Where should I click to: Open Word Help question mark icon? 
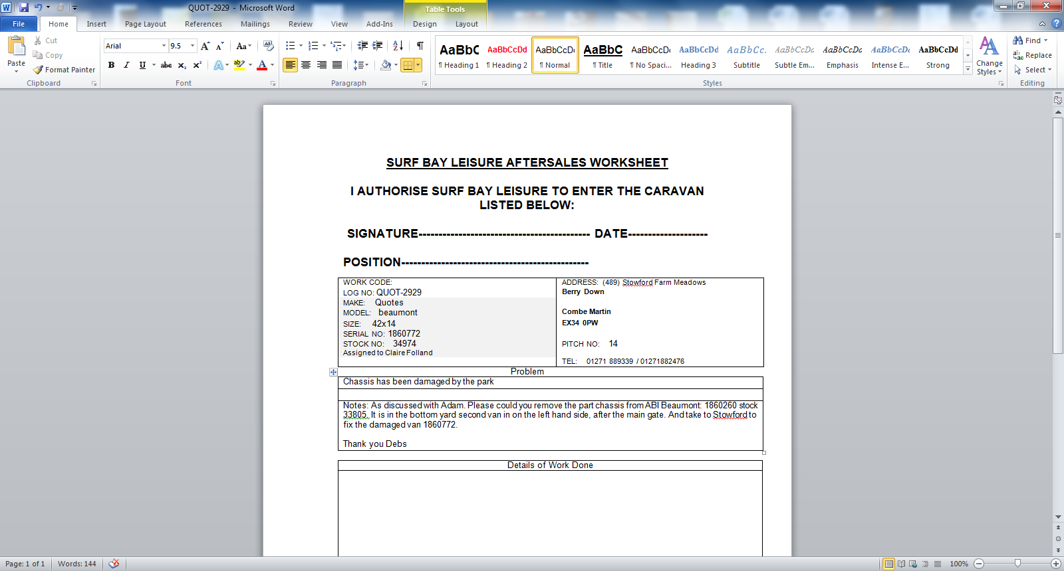coord(1056,24)
